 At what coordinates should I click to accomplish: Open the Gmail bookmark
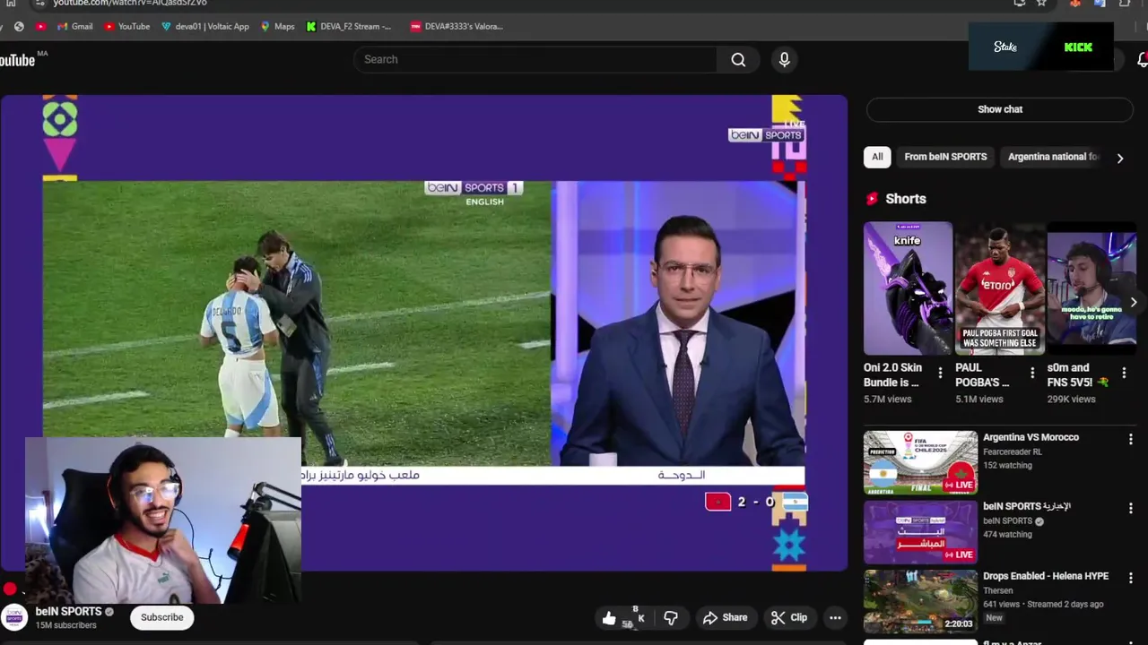point(74,26)
